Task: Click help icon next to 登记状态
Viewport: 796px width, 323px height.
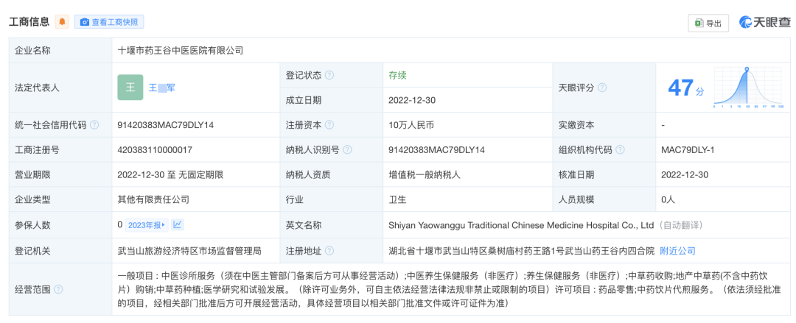Action: coord(329,75)
